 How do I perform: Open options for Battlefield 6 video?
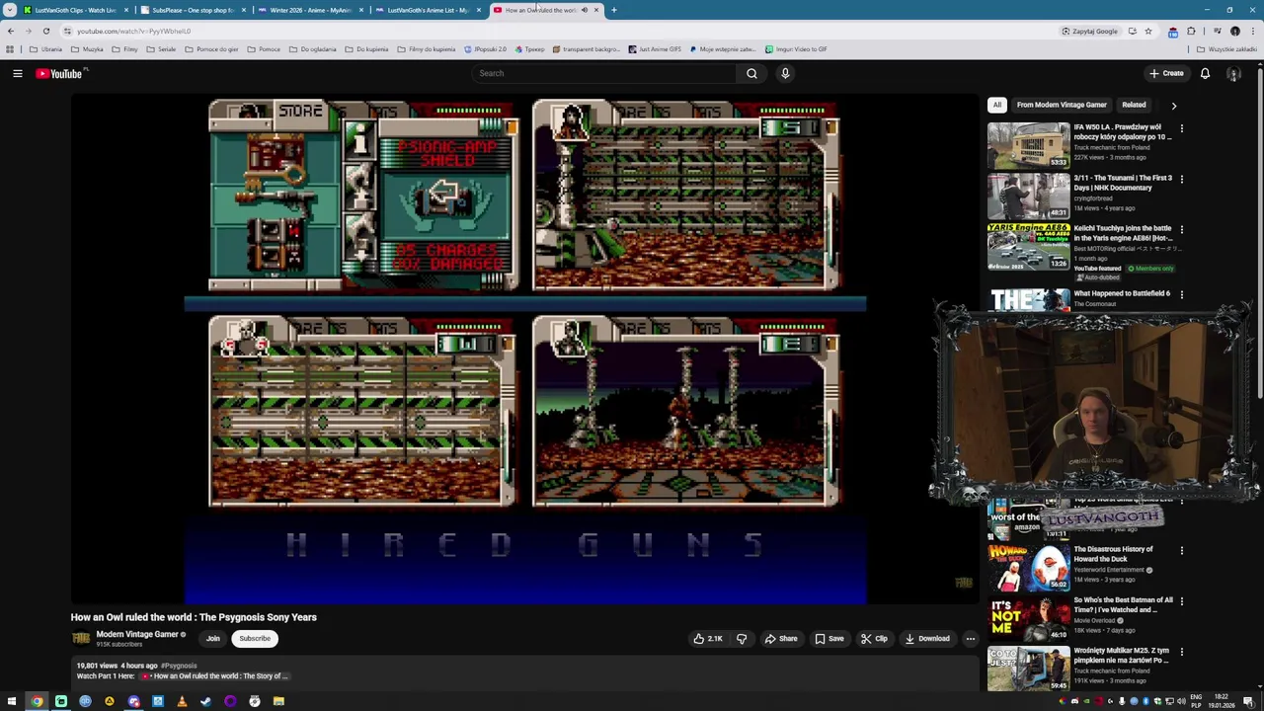coord(1181,294)
